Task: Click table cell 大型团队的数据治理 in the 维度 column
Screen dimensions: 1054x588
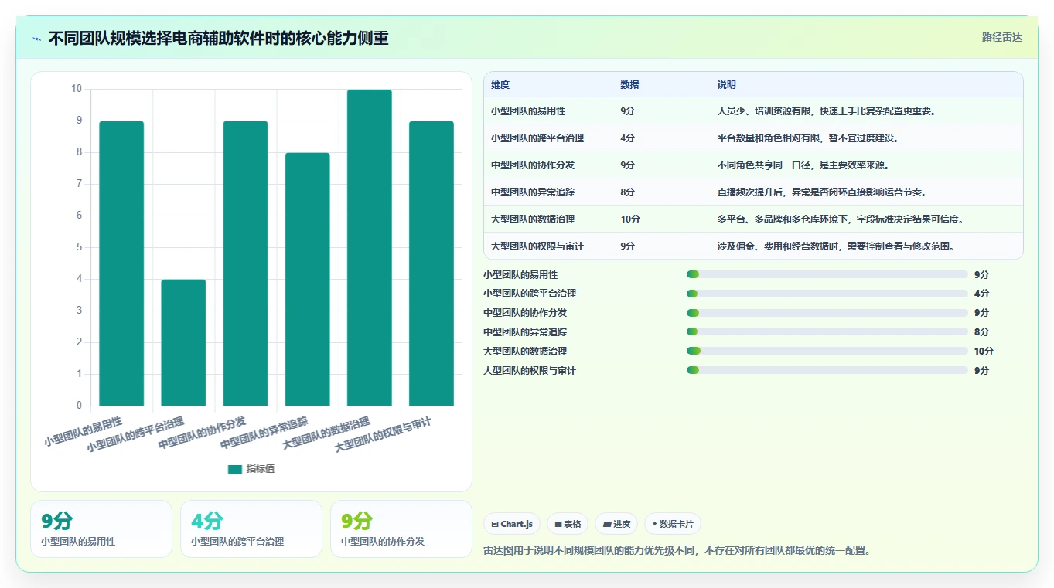Action: tap(533, 219)
